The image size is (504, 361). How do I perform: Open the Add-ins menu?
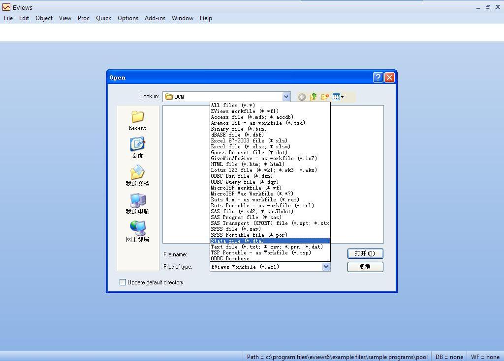pyautogui.click(x=155, y=18)
